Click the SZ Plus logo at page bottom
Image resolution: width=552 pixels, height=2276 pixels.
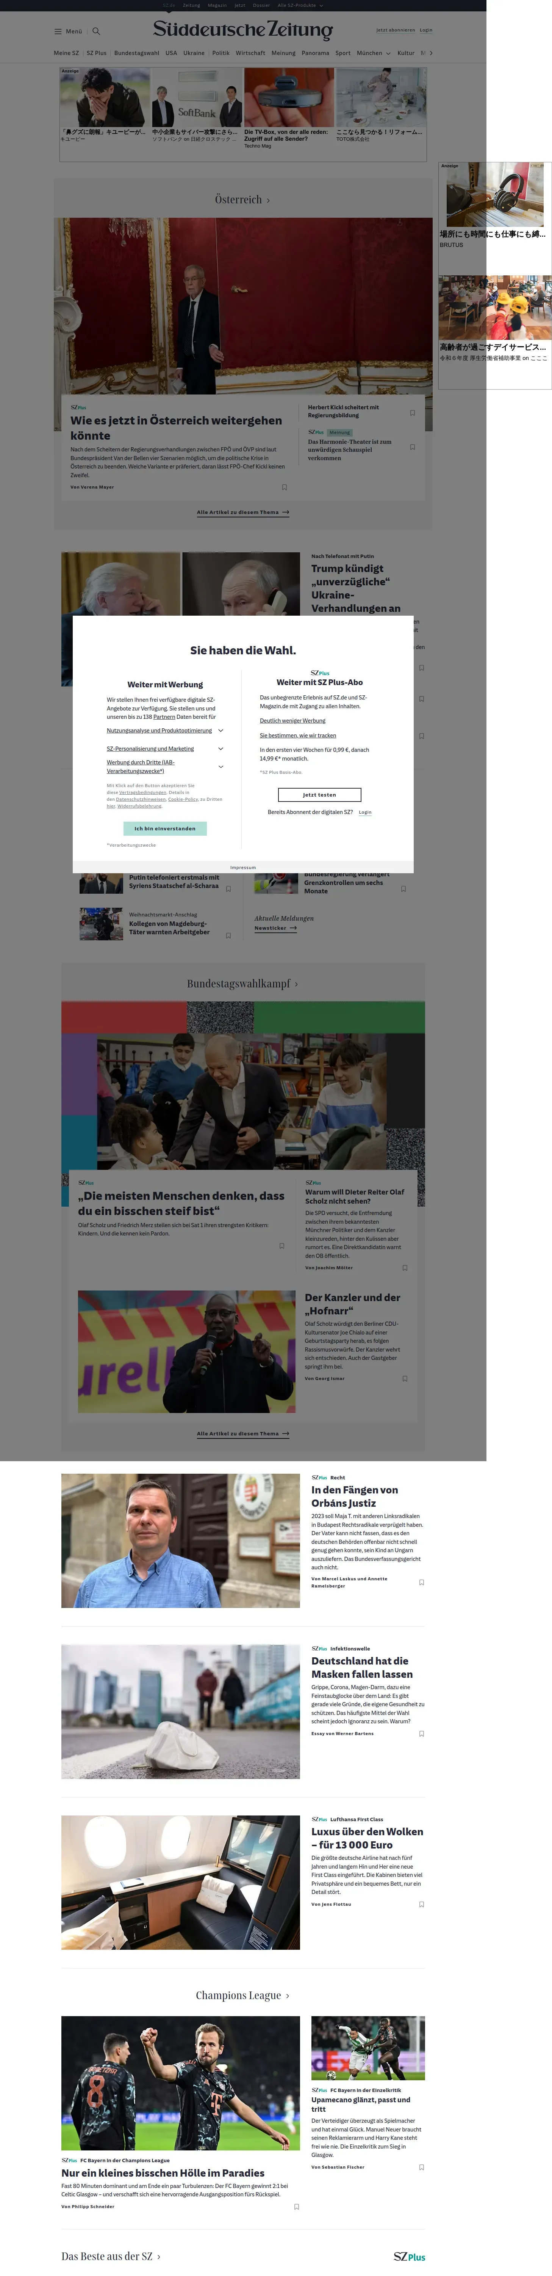coord(409,2257)
